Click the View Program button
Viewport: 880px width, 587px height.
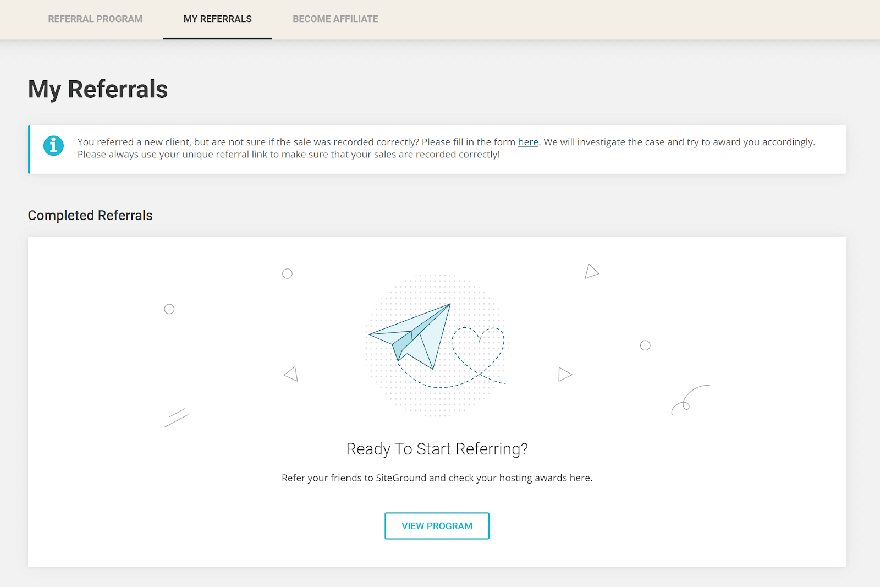[437, 526]
